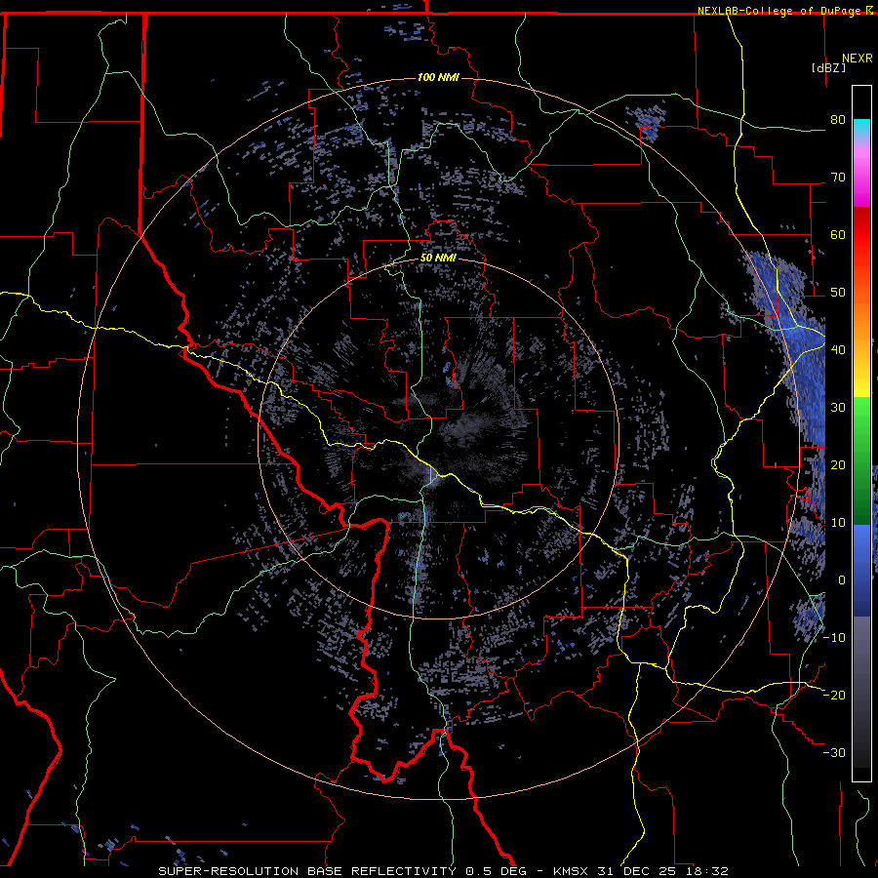The image size is (878, 878).
Task: Click the 20 value on the dBZ scale
Action: [x=838, y=465]
